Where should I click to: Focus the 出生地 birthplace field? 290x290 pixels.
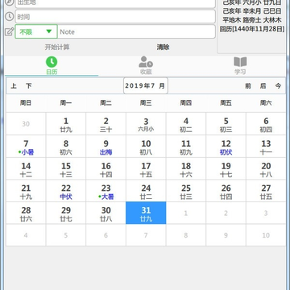pos(115,3)
